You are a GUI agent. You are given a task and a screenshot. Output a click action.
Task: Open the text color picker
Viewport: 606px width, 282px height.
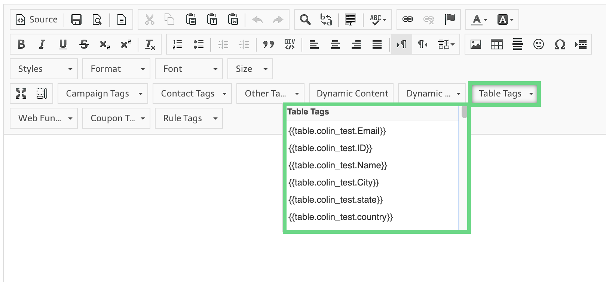click(480, 19)
